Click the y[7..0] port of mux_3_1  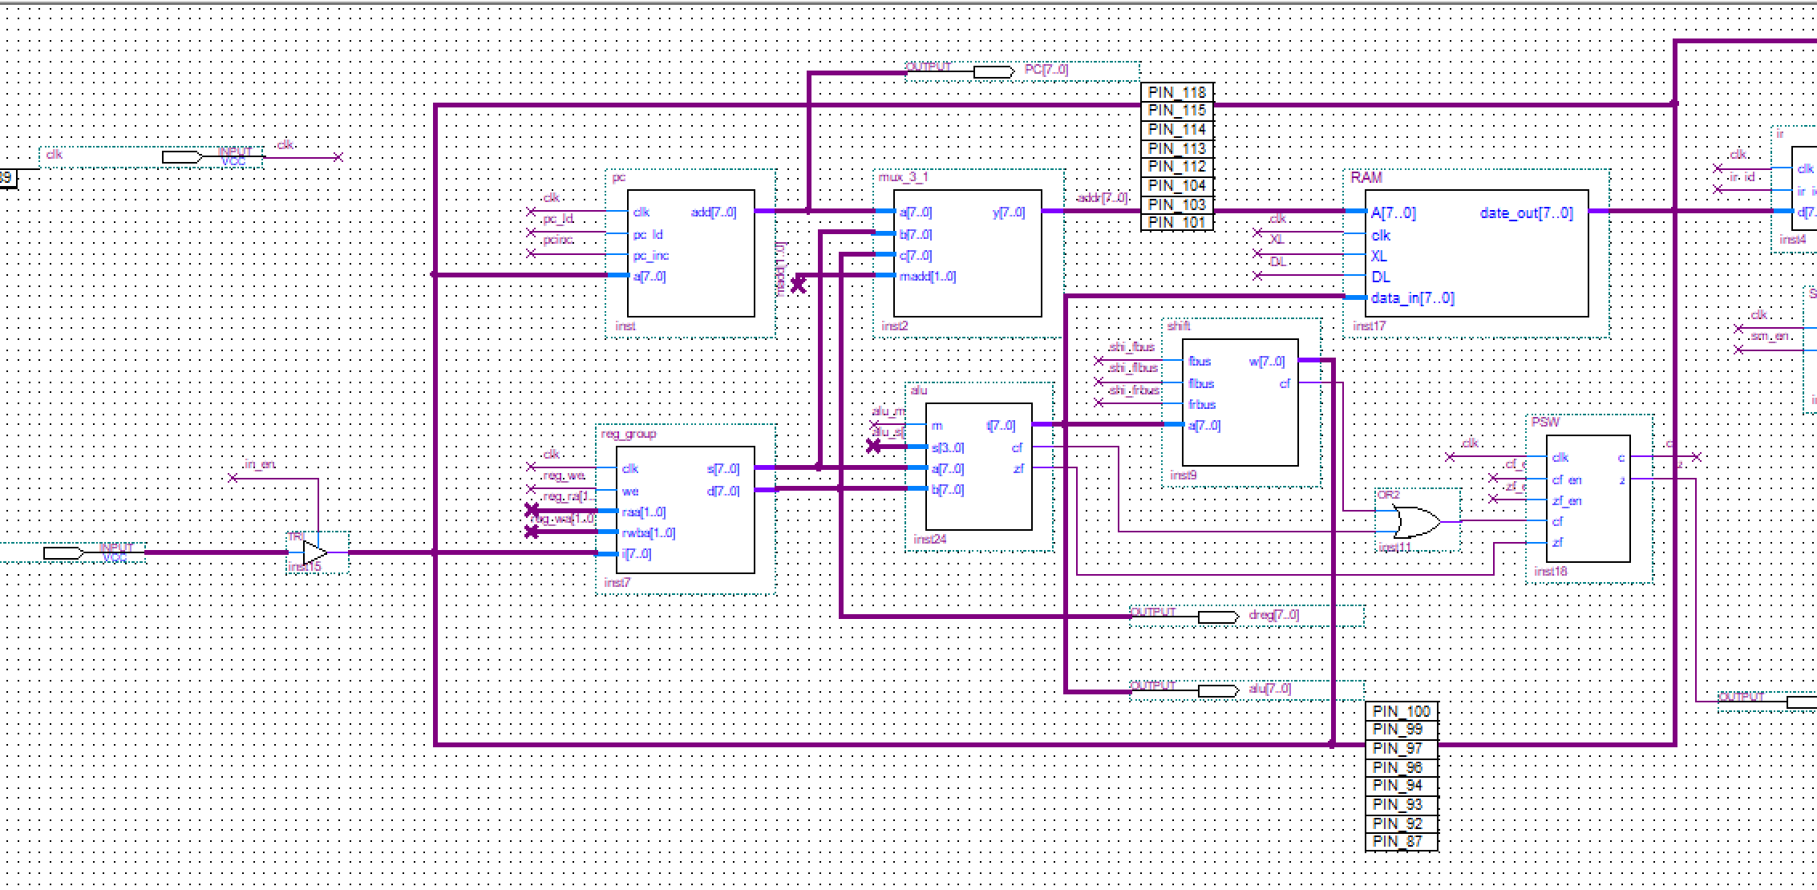(1008, 212)
